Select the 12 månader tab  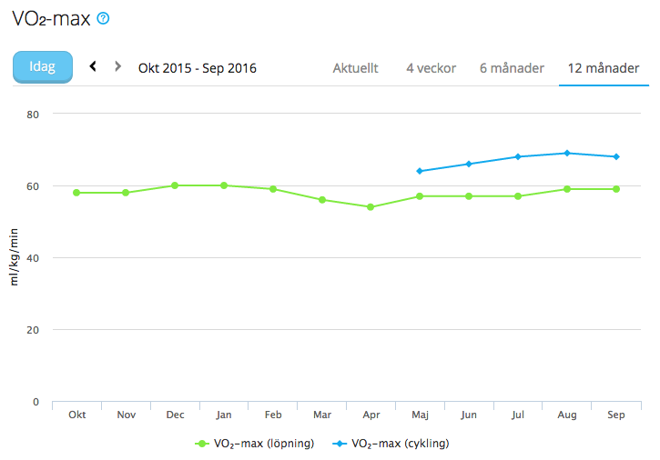[x=601, y=68]
